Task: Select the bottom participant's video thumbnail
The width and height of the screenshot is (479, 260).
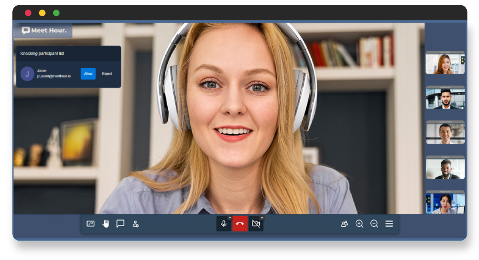Action: (x=445, y=202)
